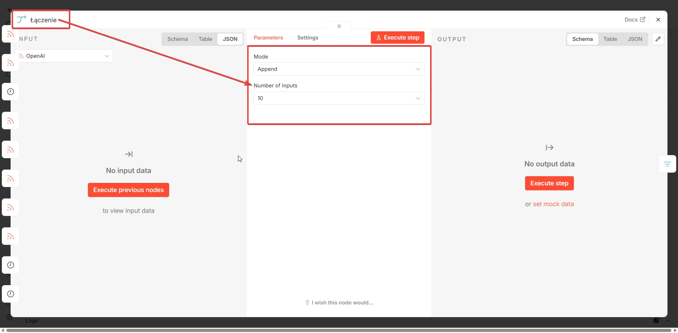Click the lightbulb suggestion icon
The width and height of the screenshot is (678, 333).
point(307,303)
